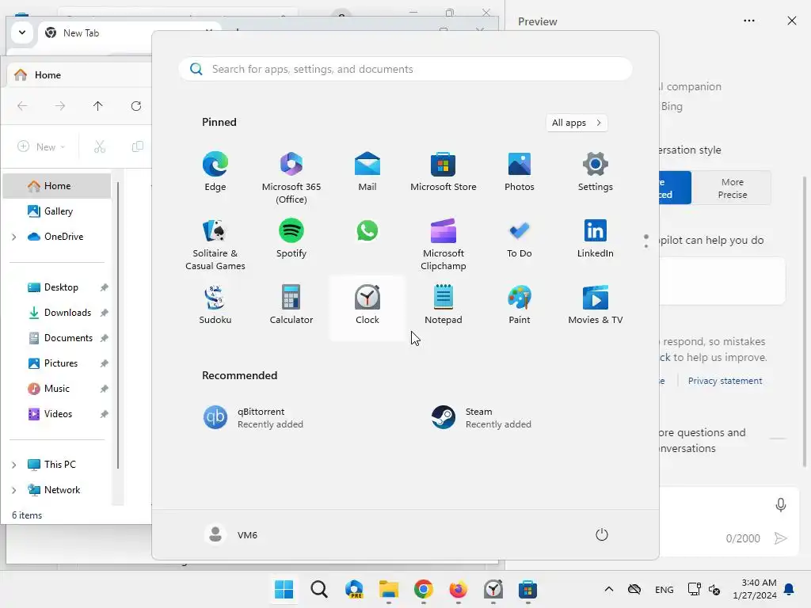Click the Copilot send arrow button
The height and width of the screenshot is (608, 811).
click(780, 538)
